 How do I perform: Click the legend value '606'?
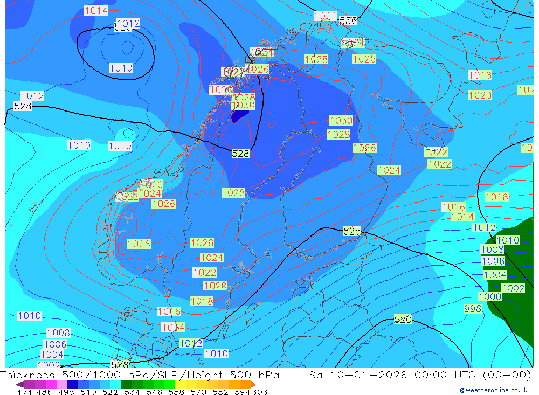[260, 392]
